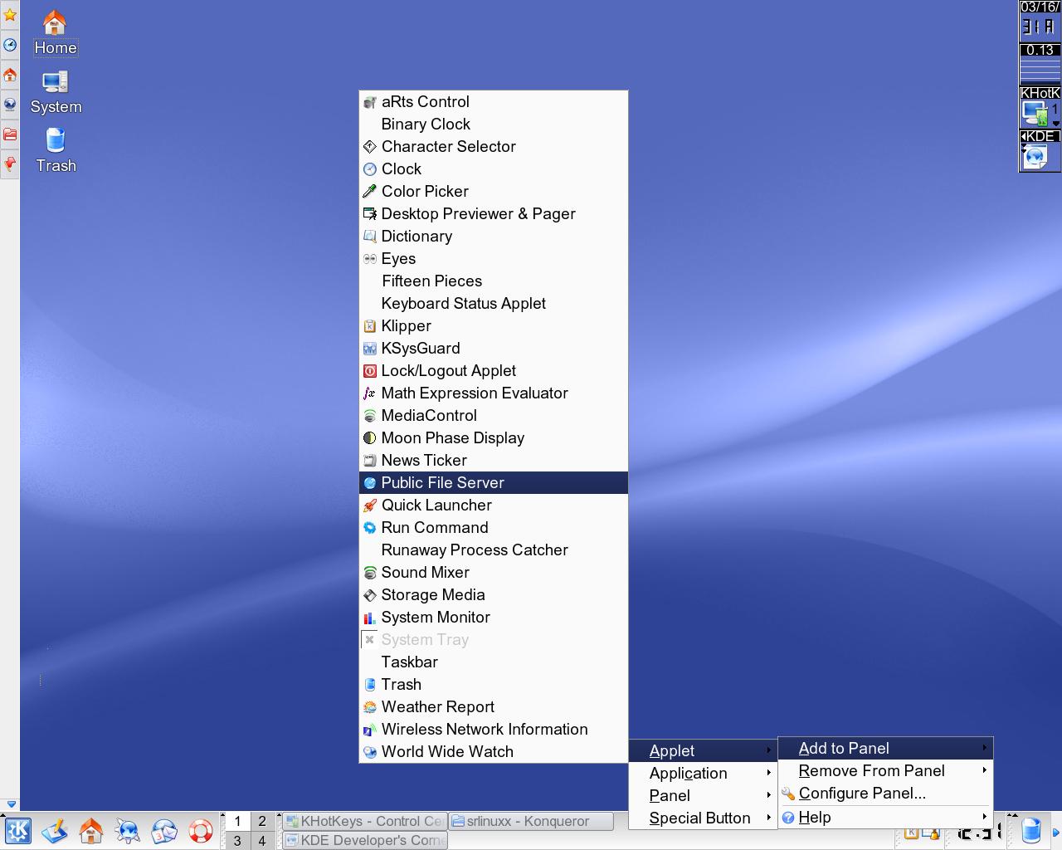The width and height of the screenshot is (1062, 850).
Task: Expand the Application submenu
Action: tap(703, 773)
